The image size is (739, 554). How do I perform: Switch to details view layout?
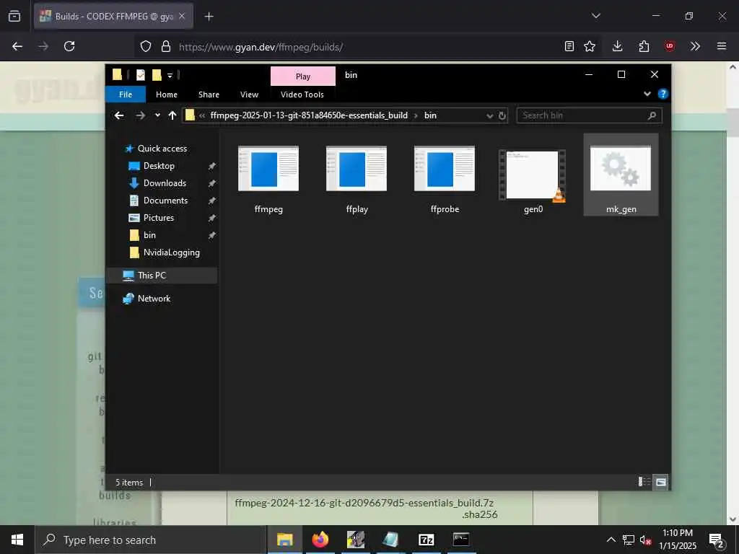coord(644,481)
